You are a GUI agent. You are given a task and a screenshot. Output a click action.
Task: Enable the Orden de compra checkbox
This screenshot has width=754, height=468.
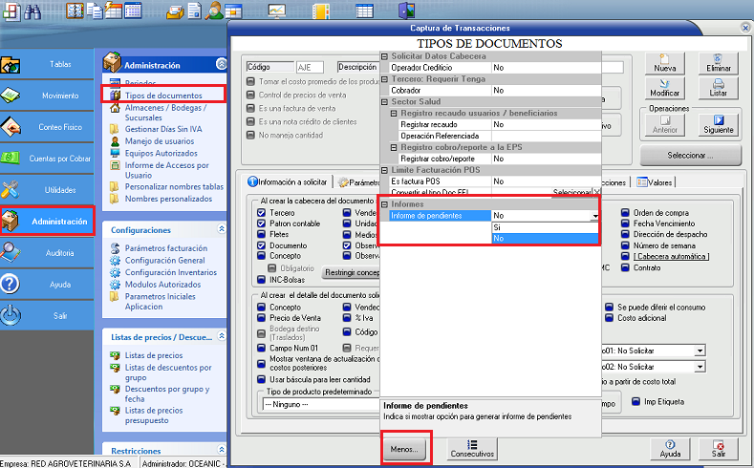click(625, 213)
